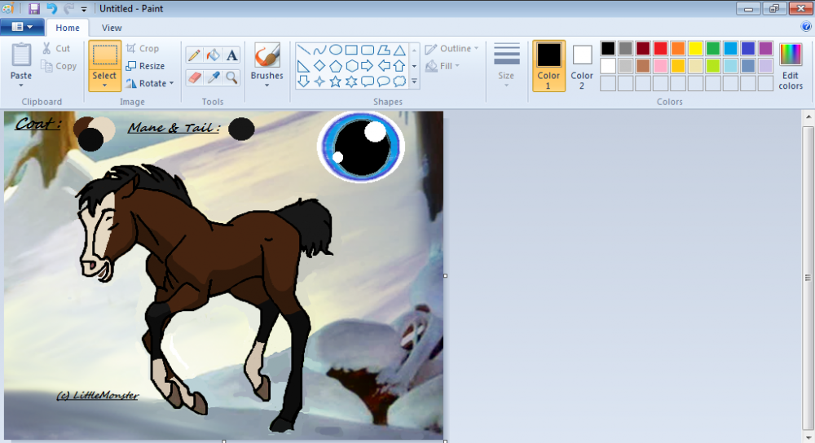
Task: Click Copy in Clipboard group
Action: click(59, 66)
